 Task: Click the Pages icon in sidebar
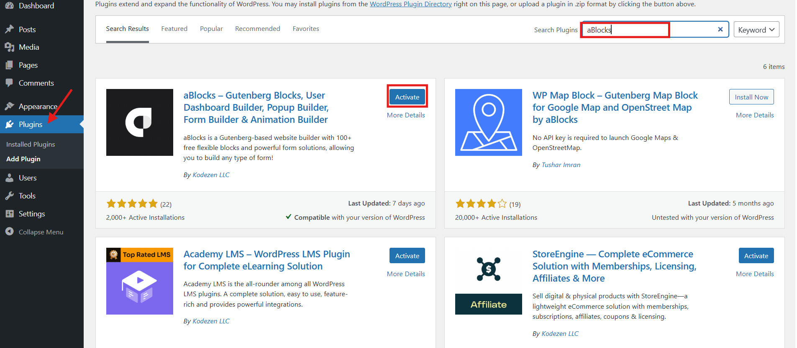[x=9, y=65]
